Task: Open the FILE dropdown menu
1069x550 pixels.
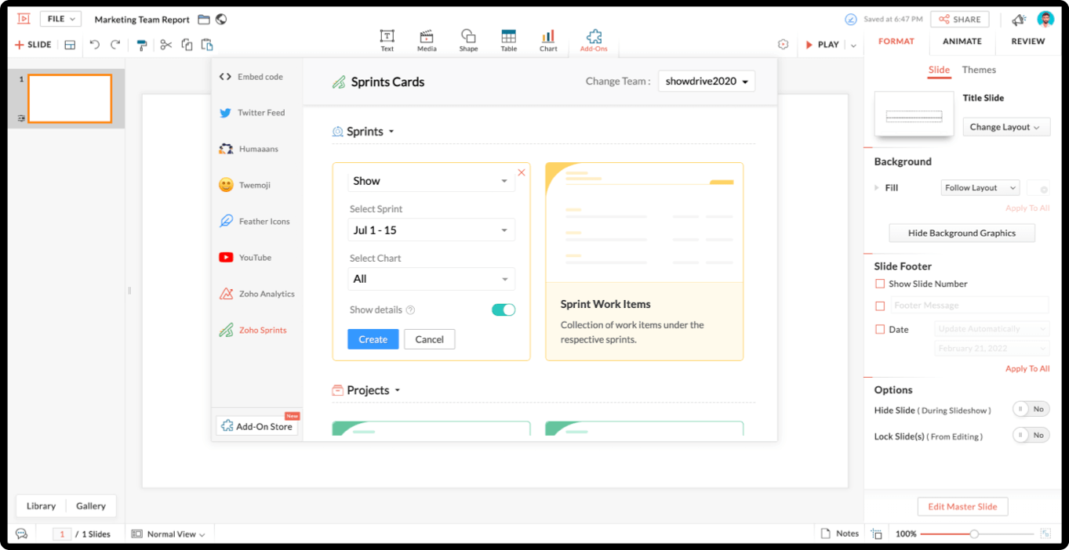Action: pyautogui.click(x=60, y=19)
